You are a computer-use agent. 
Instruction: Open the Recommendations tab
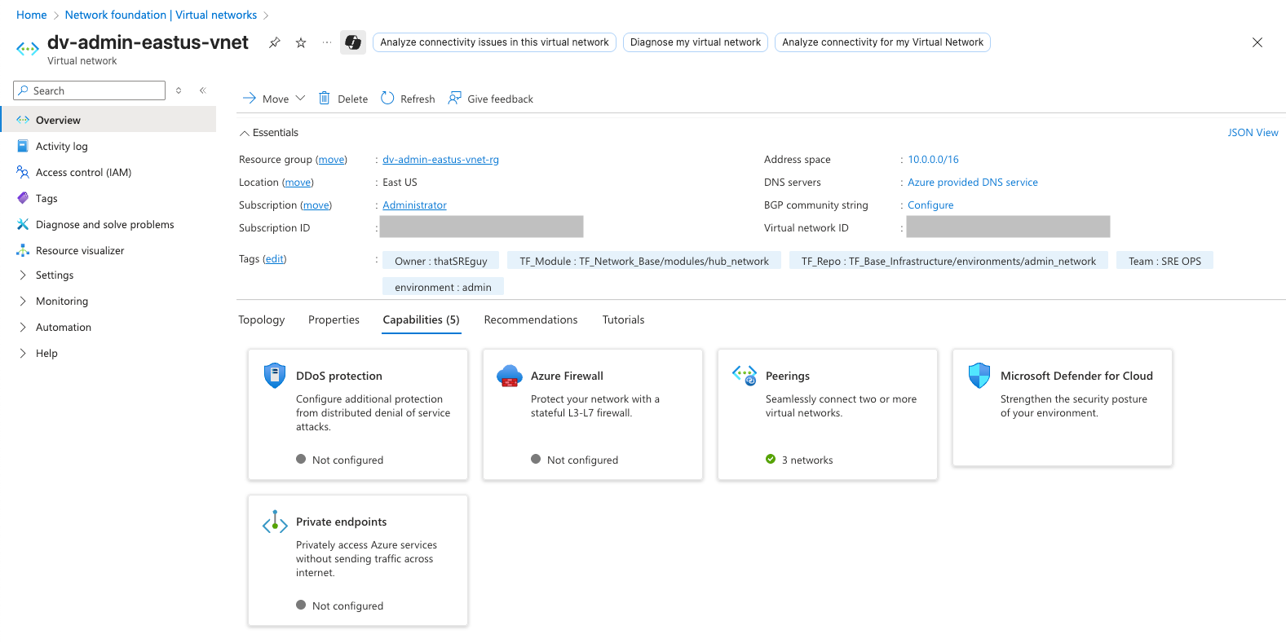pyautogui.click(x=531, y=320)
